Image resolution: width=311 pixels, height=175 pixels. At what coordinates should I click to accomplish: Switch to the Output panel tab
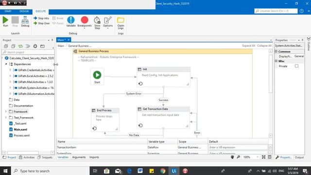tap(299, 157)
